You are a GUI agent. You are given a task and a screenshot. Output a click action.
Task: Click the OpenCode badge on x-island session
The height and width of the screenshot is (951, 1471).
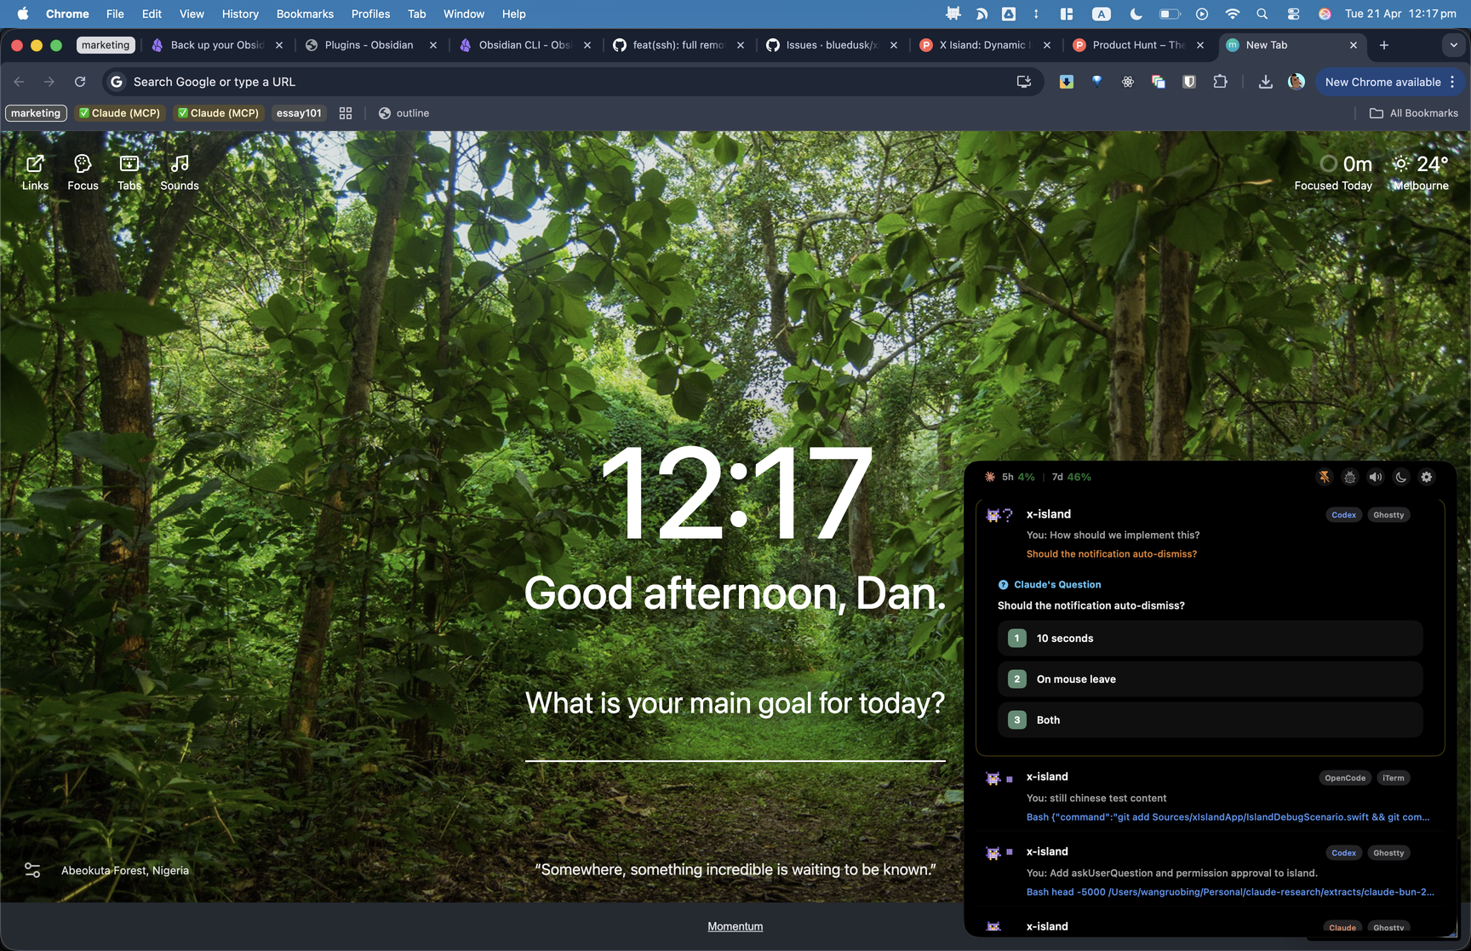point(1345,778)
